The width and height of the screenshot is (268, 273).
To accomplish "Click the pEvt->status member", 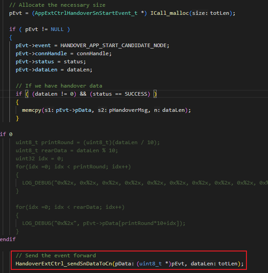I will pos(35,62).
